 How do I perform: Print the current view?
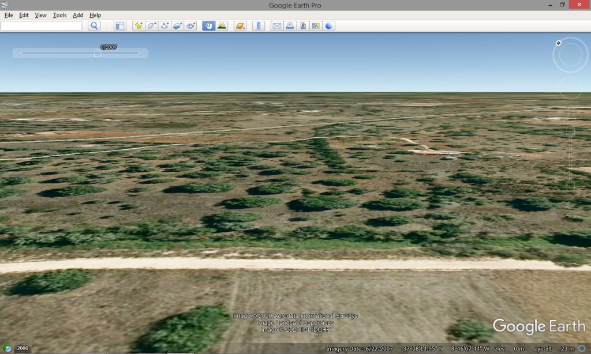pos(290,26)
